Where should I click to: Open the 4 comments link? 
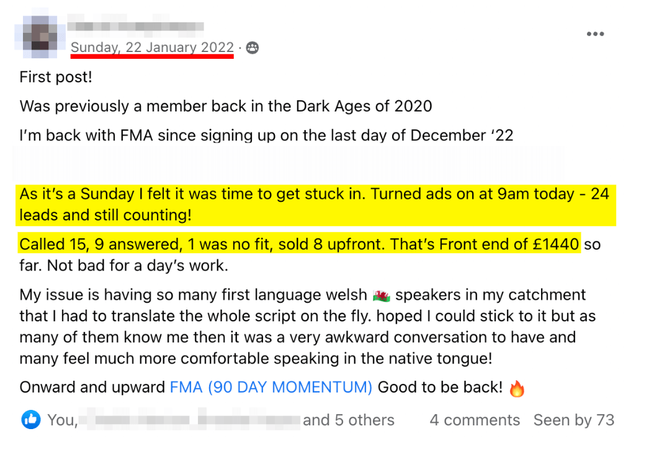coord(475,420)
